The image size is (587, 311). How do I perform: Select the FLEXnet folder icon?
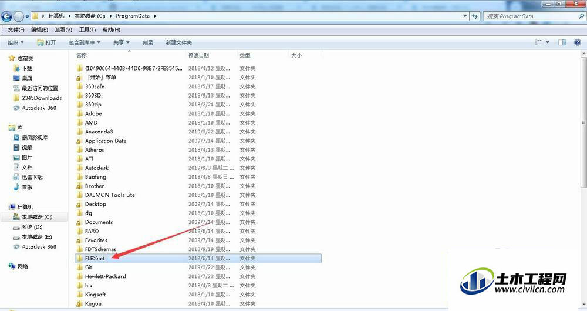click(79, 258)
